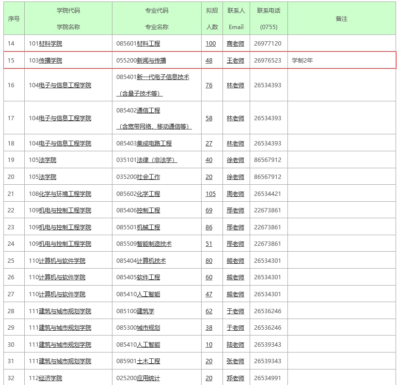Image resolution: width=397 pixels, height=385 pixels.
Task: Click enrollment number 51
Action: click(209, 244)
